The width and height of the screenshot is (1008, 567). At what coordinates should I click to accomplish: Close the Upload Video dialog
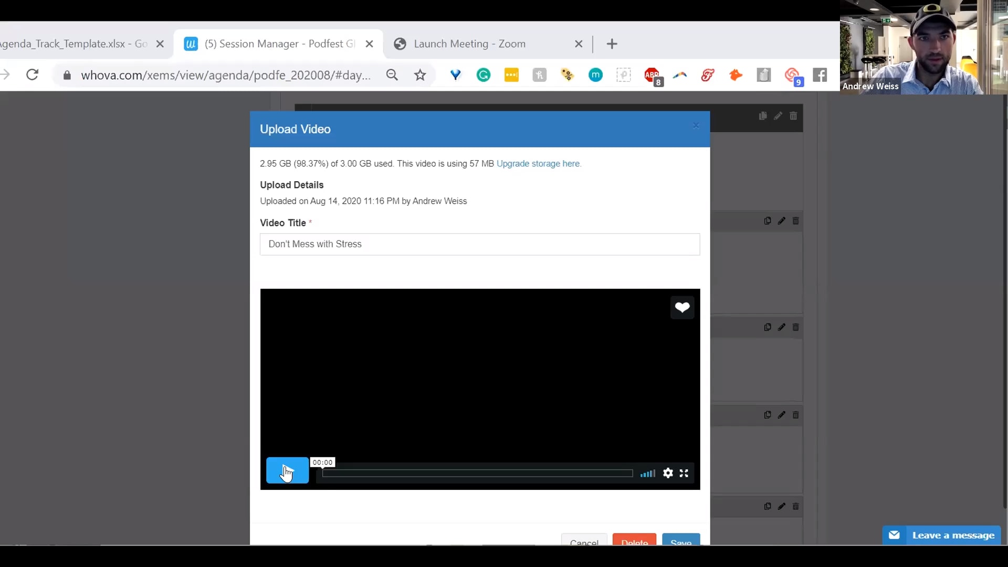pos(696,125)
